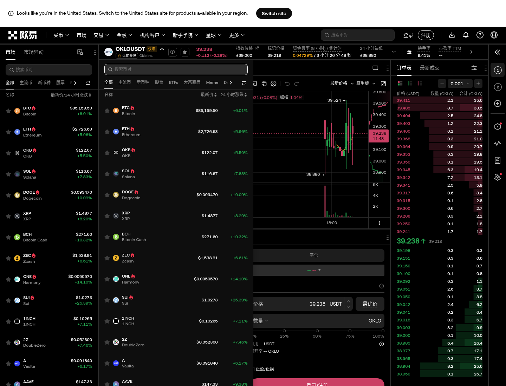Click the auto-scale icon below the chart price axis
The width and height of the screenshot is (506, 386).
[x=379, y=223]
